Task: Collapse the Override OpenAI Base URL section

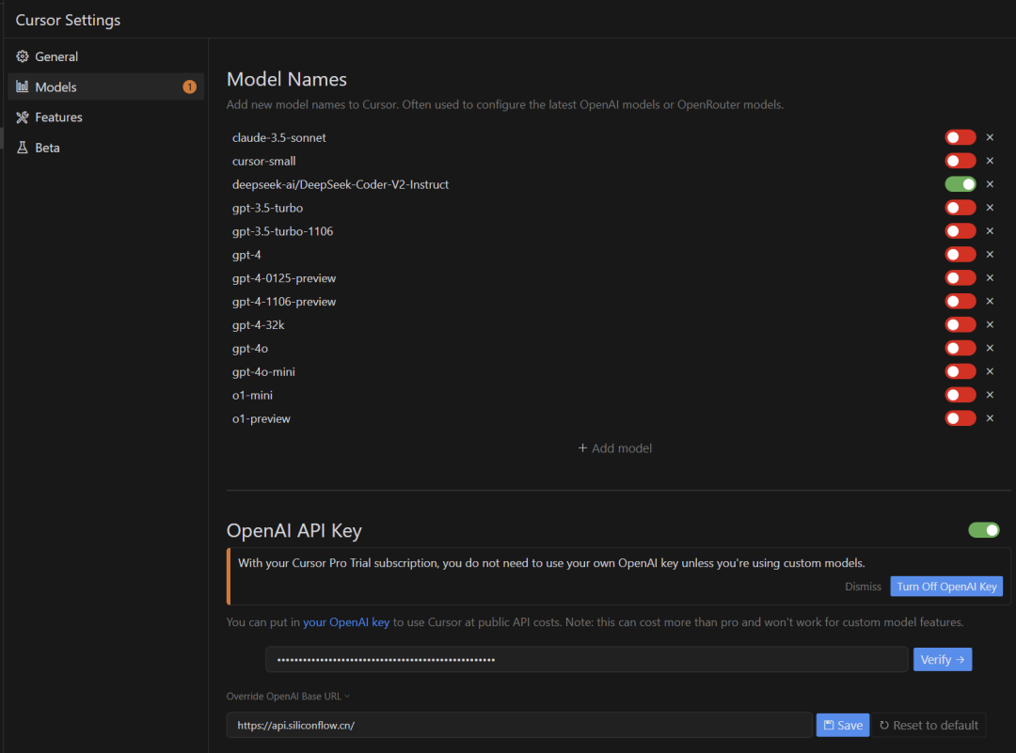Action: (289, 696)
